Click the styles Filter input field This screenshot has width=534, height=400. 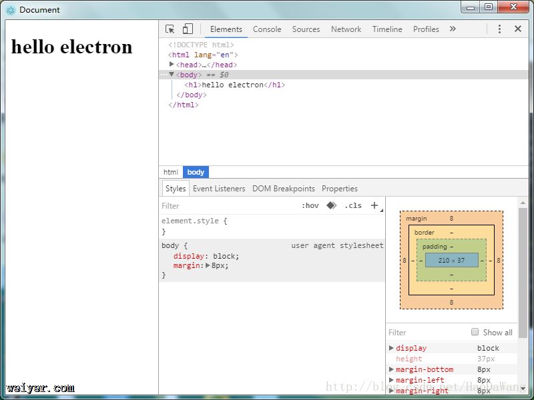(x=228, y=206)
